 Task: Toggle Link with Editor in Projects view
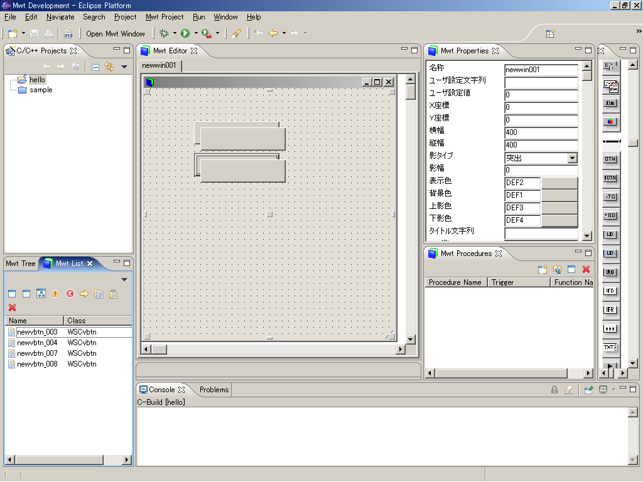109,67
